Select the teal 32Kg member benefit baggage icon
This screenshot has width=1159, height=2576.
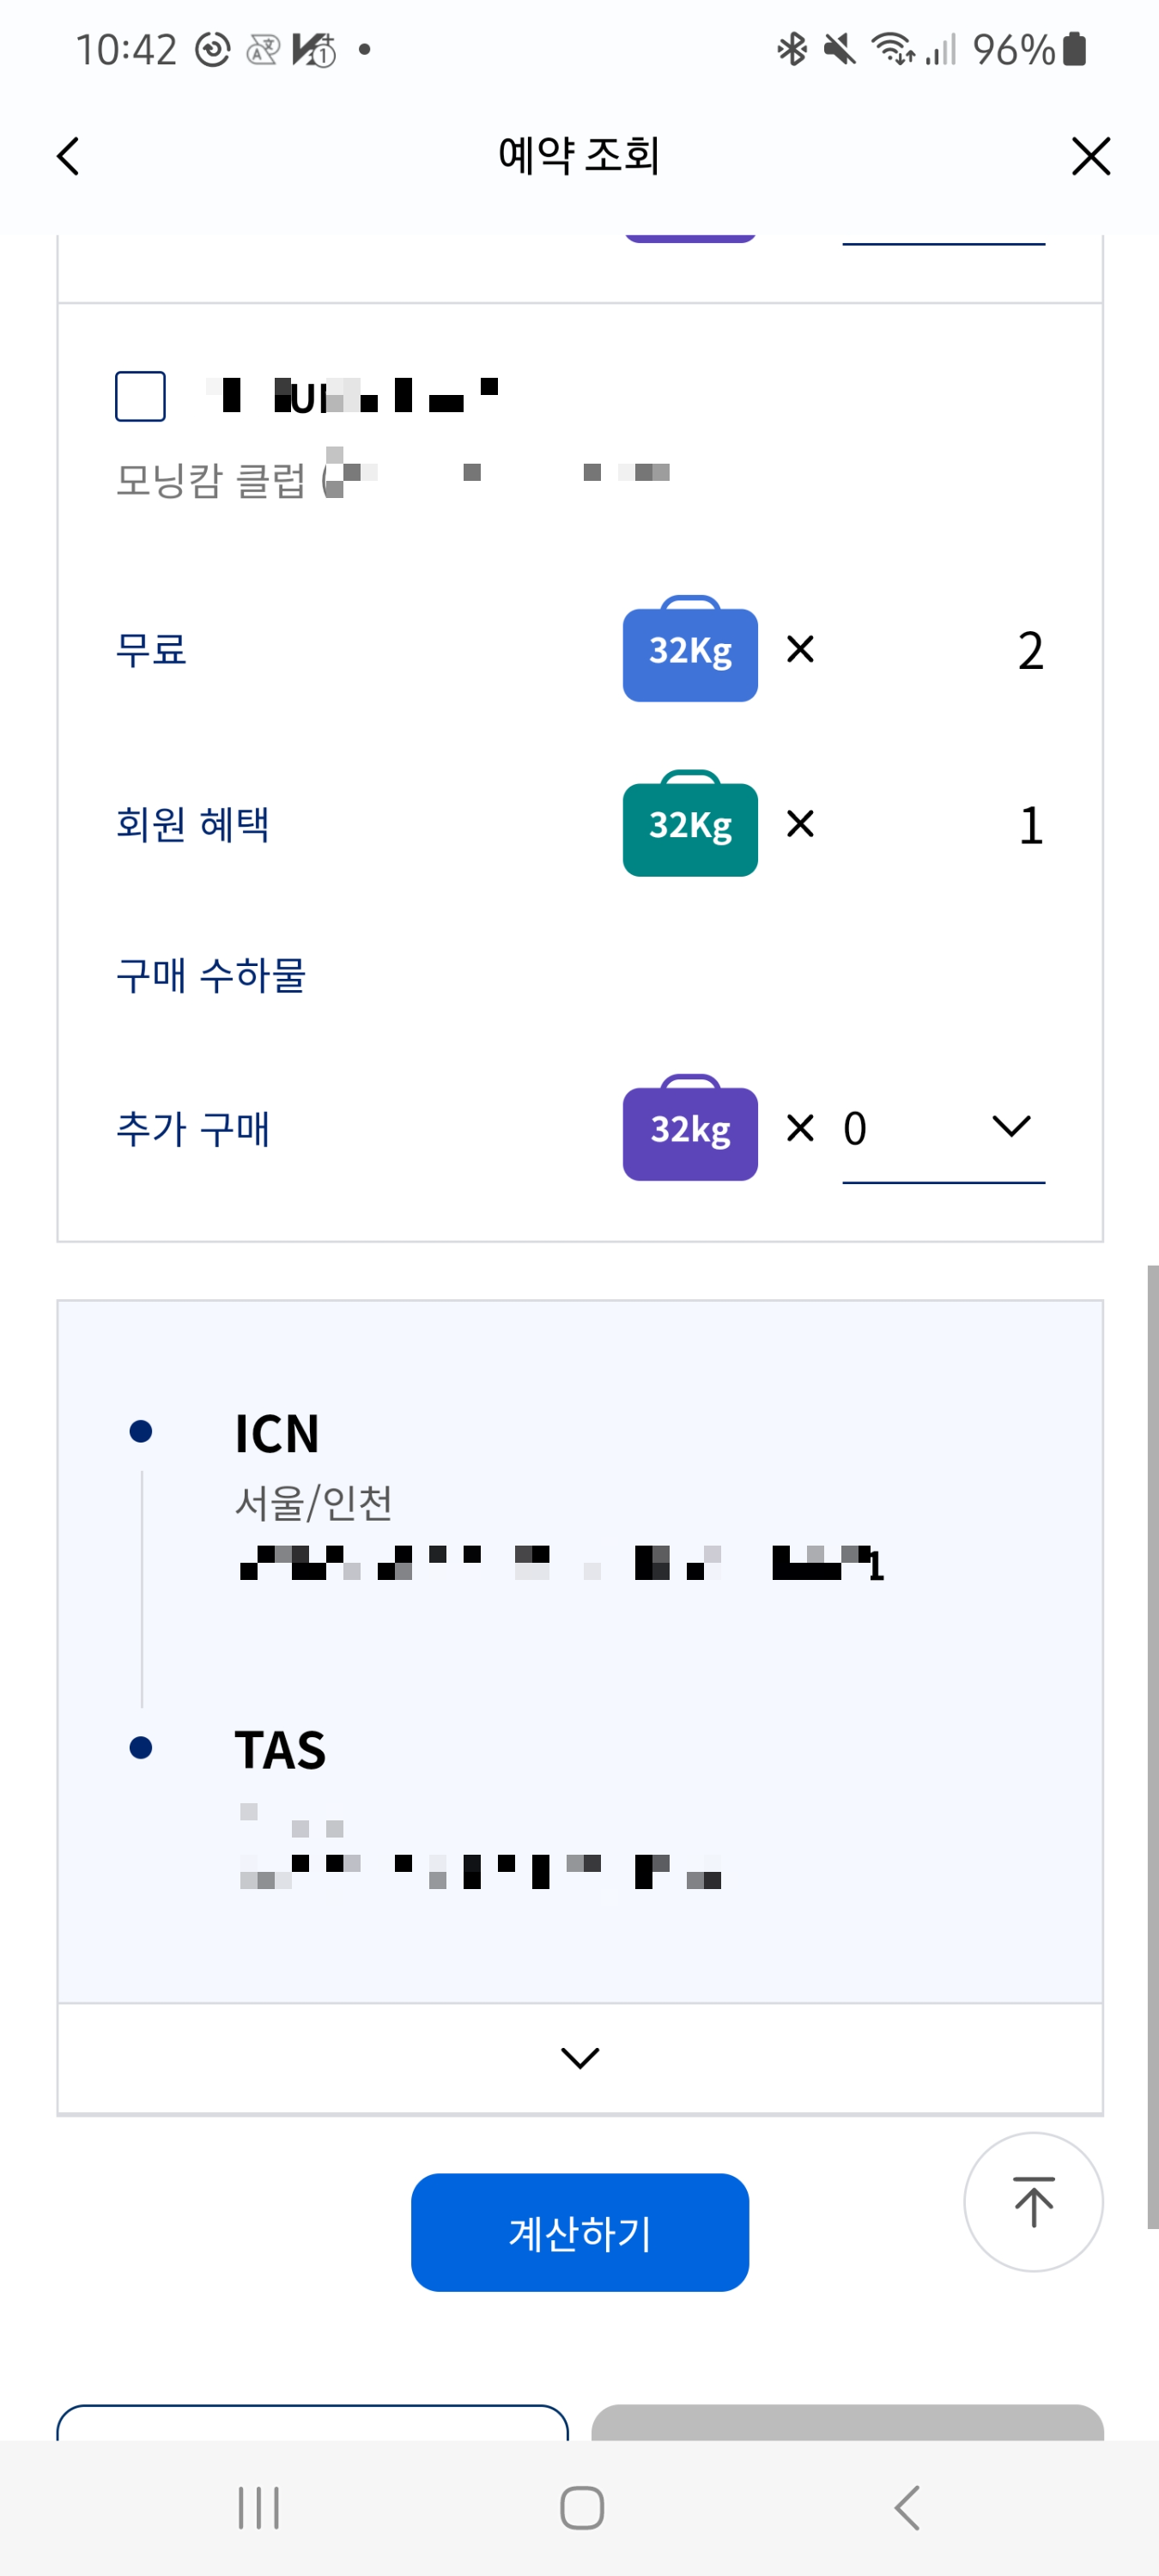(x=690, y=827)
